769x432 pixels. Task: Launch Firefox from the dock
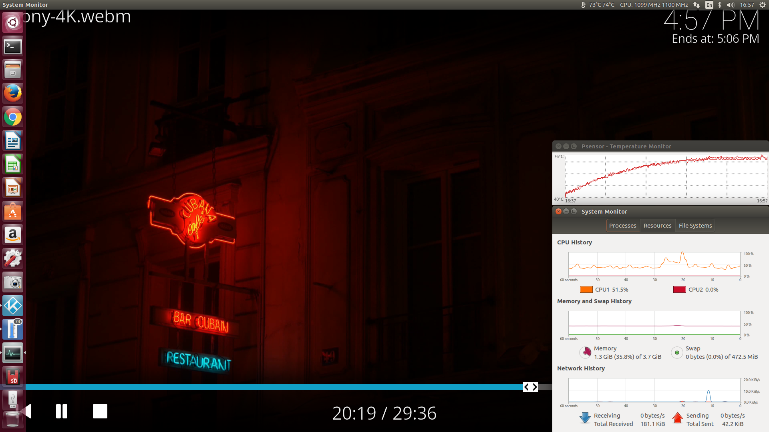pyautogui.click(x=13, y=94)
